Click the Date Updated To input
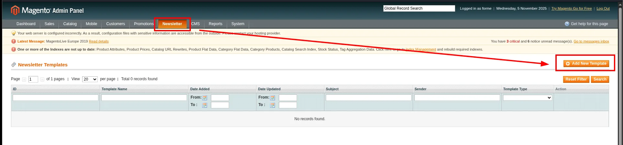The width and height of the screenshot is (623, 145). point(288,105)
